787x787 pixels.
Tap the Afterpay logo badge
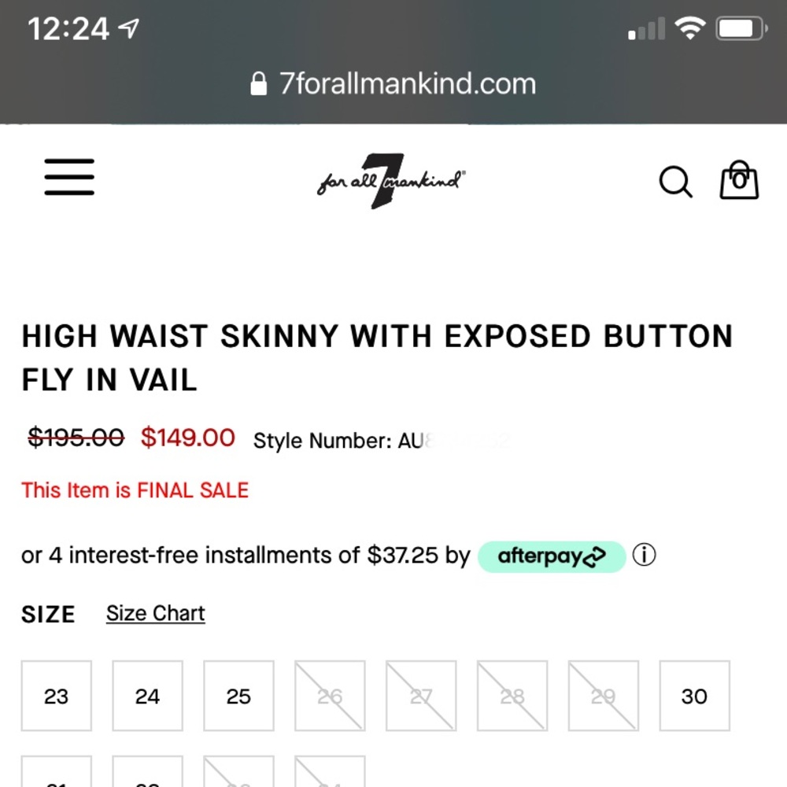click(x=552, y=556)
